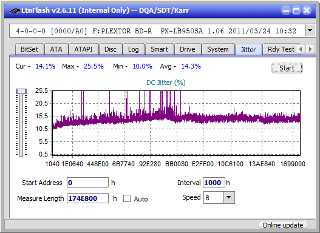Viewport: 320px width, 233px height.
Task: Start the jitter measurement
Action: pyautogui.click(x=287, y=68)
